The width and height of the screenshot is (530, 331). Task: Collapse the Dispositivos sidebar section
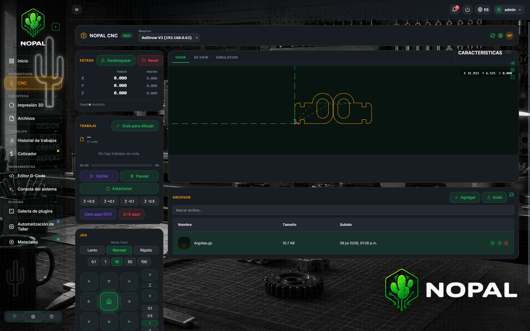(x=56, y=74)
